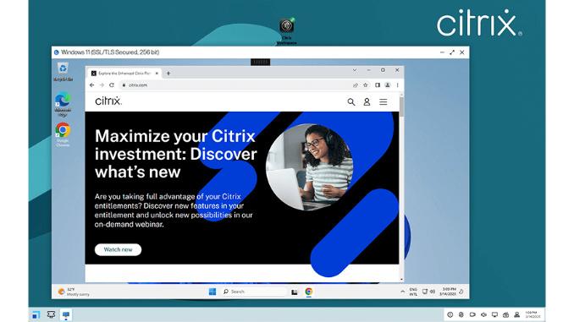
Task: Launch the Google Chrome desktop shortcut
Action: [x=63, y=134]
